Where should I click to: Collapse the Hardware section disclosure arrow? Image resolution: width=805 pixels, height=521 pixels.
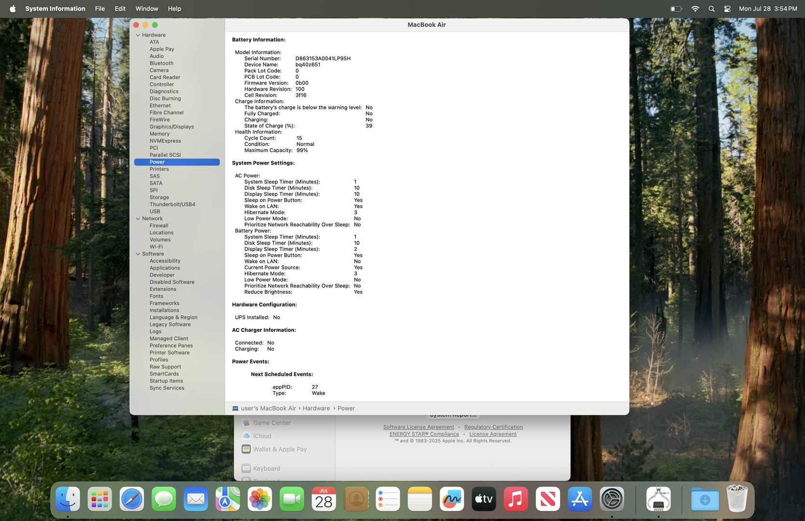click(x=138, y=35)
